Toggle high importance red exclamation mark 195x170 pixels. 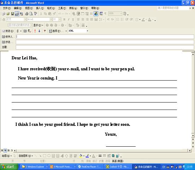coord(35,31)
